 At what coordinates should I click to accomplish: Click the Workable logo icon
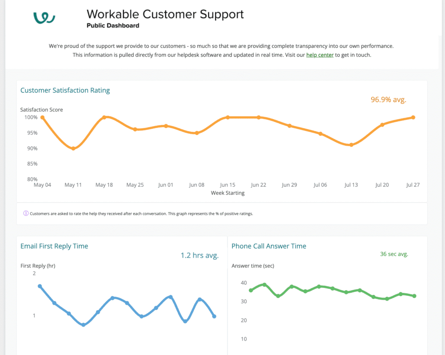coord(44,18)
